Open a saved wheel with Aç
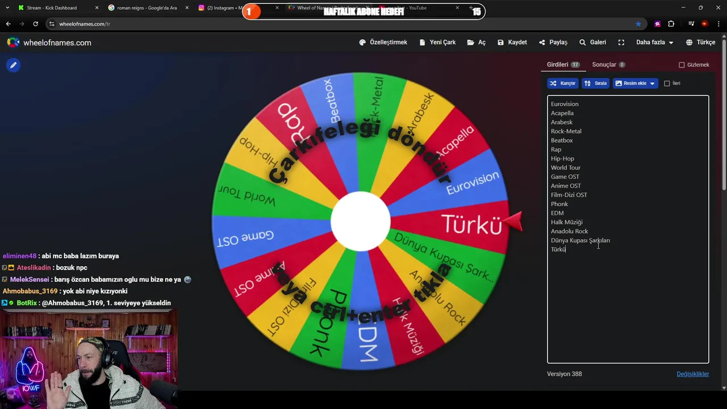This screenshot has width=727, height=409. click(477, 43)
